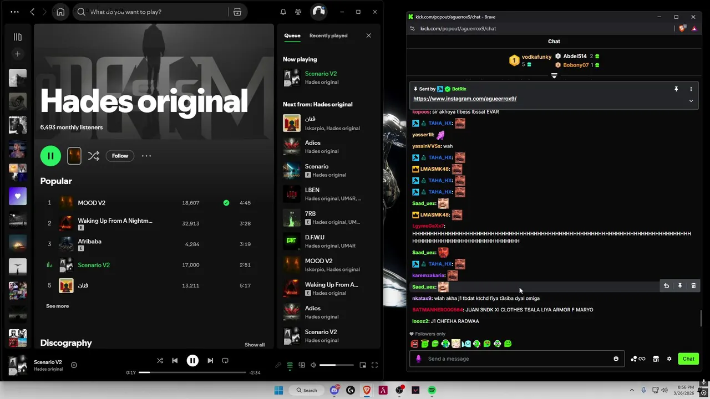Open the Spotify profile avatar
Viewport: 710px width, 399px height.
(318, 12)
